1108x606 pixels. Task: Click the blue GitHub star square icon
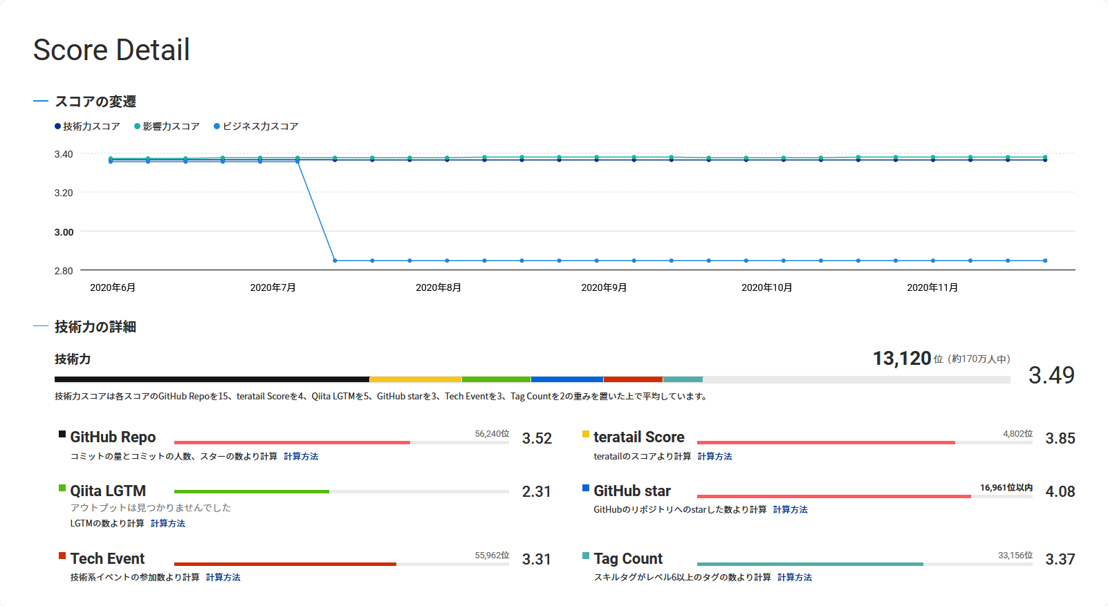pos(586,489)
